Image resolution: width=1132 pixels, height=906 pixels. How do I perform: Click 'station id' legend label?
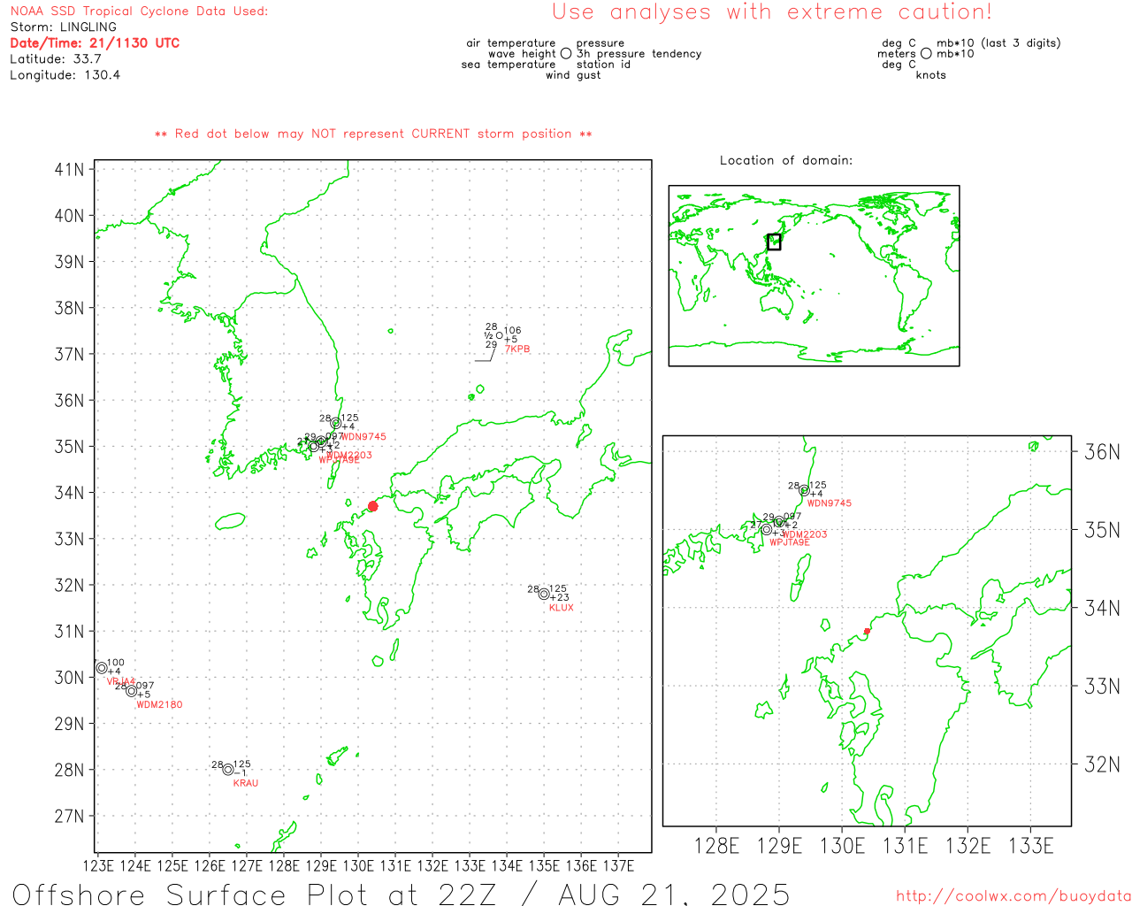[603, 65]
